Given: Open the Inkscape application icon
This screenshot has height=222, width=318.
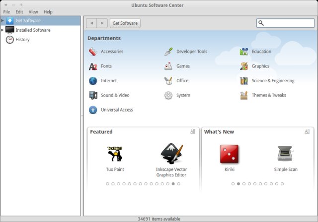Looking at the screenshot, I should point(171,154).
